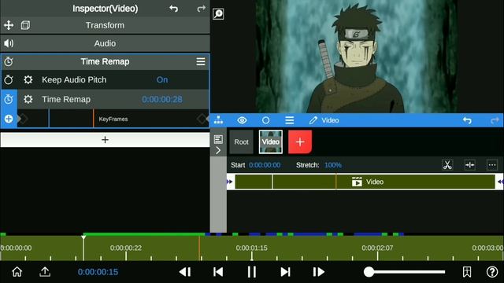Image resolution: width=504 pixels, height=283 pixels.
Task: Open the help question mark
Action: [x=492, y=272]
